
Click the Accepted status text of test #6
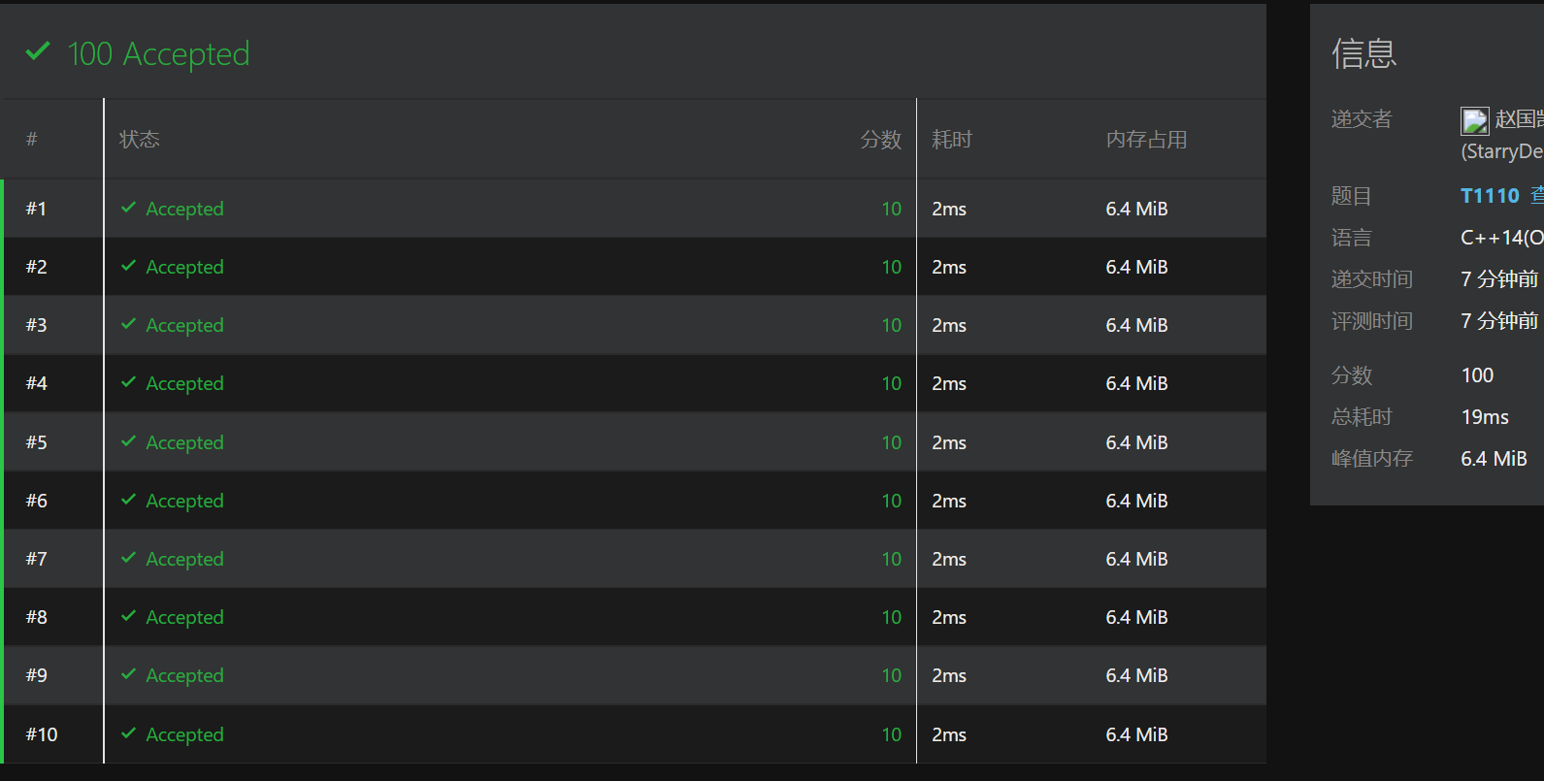pos(184,501)
